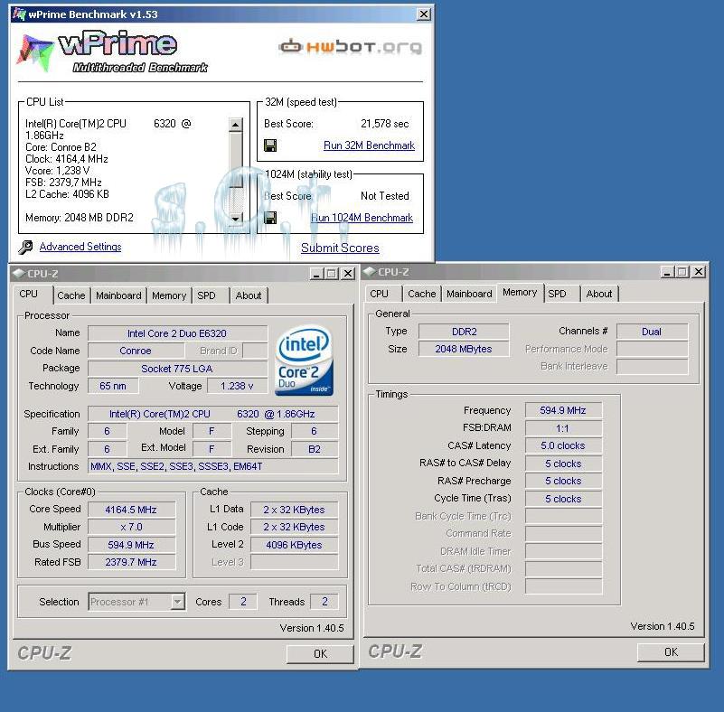The width and height of the screenshot is (724, 712).
Task: Click the Multiplier value x 7.0
Action: [x=131, y=527]
